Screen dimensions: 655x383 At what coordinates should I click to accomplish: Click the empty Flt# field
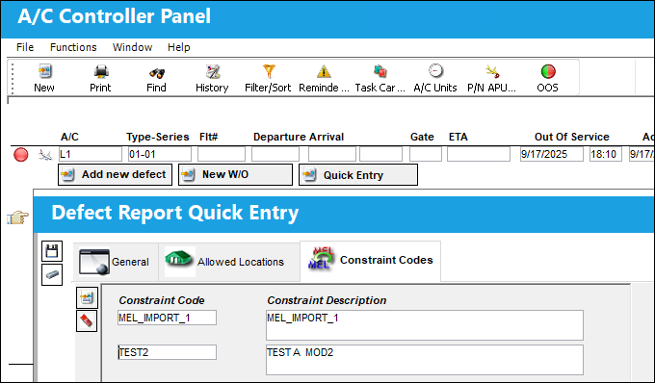click(x=222, y=154)
